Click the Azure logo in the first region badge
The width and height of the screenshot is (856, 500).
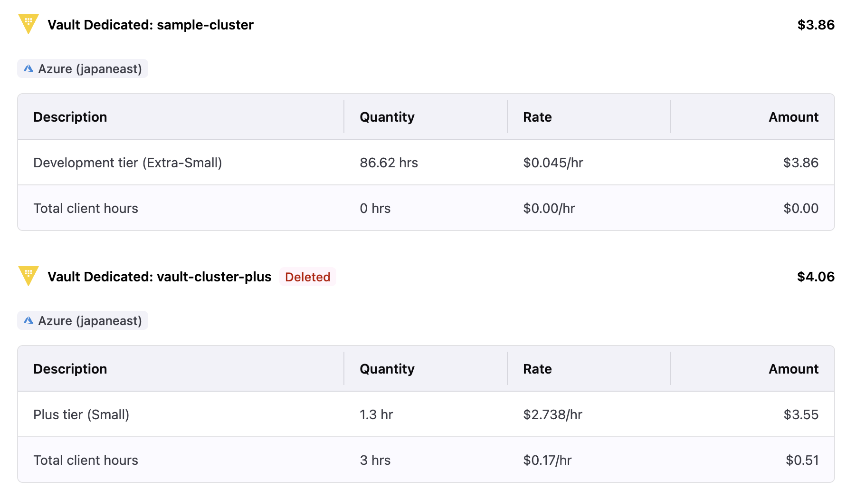(29, 69)
